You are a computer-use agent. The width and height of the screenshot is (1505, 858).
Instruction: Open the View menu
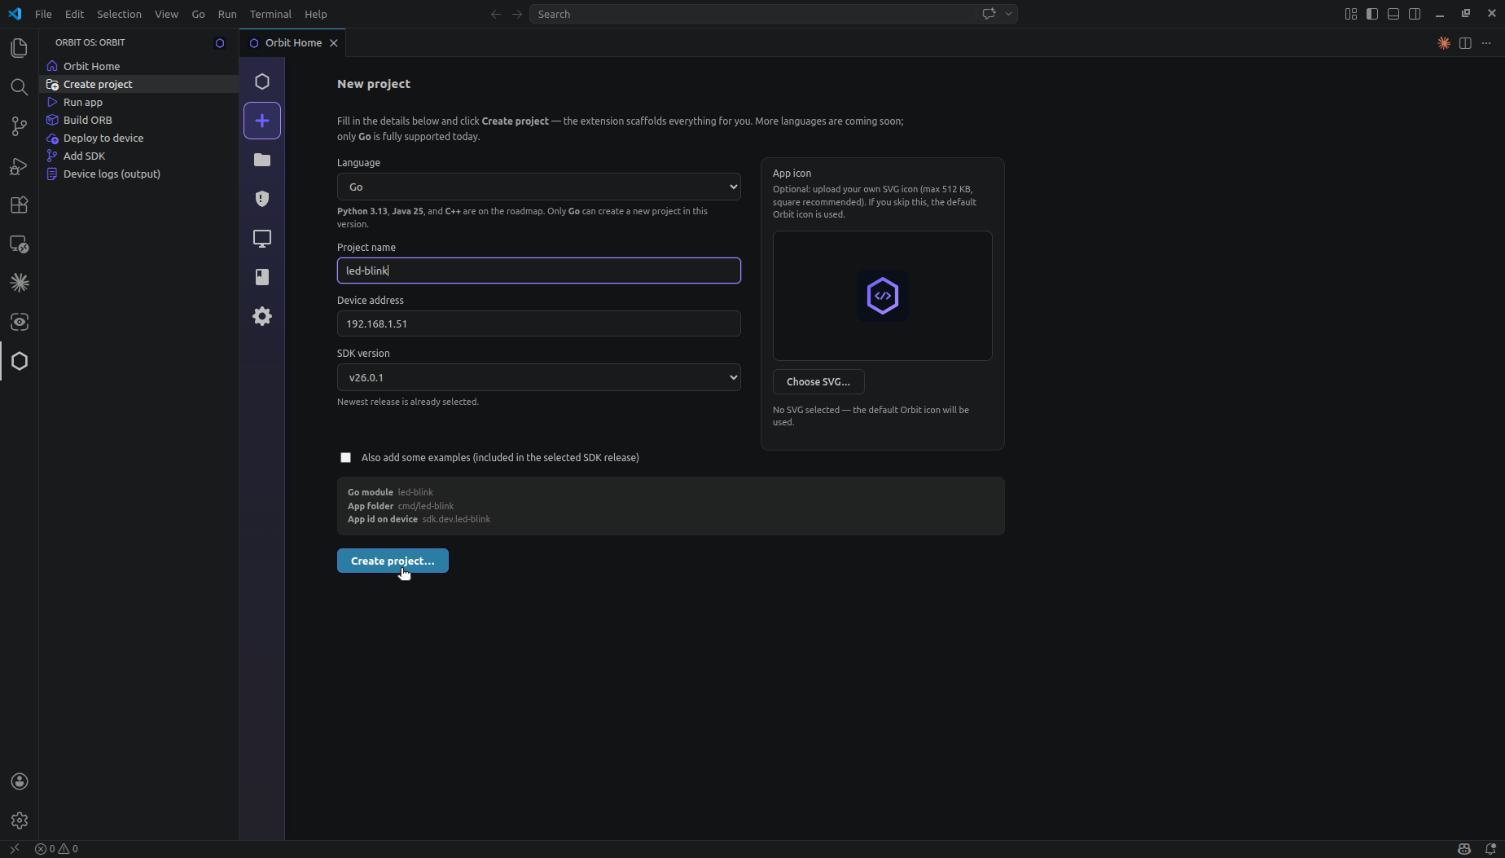click(166, 14)
